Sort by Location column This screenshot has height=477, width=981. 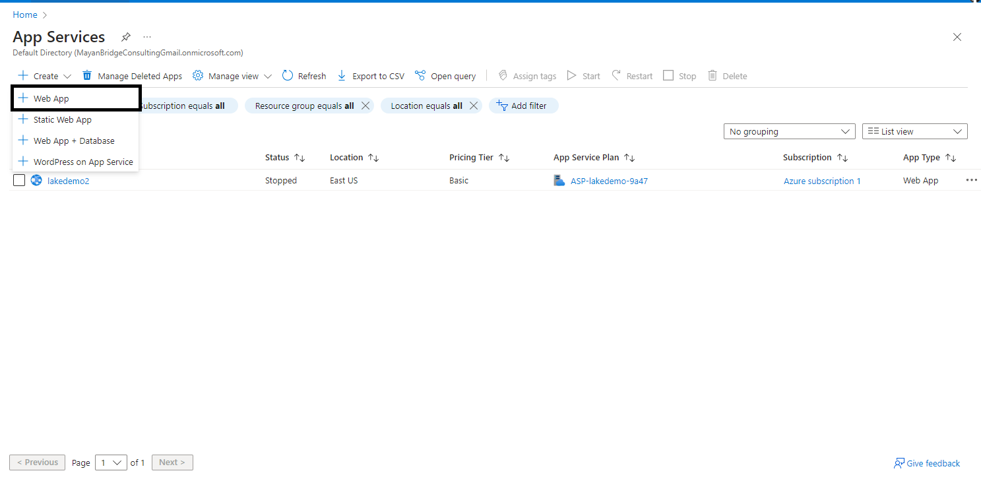354,158
